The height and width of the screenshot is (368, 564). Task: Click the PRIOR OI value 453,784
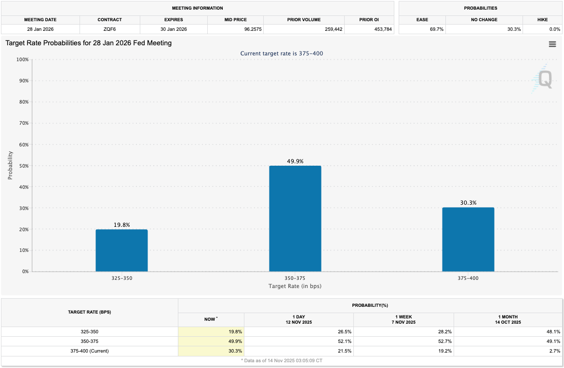tap(384, 29)
